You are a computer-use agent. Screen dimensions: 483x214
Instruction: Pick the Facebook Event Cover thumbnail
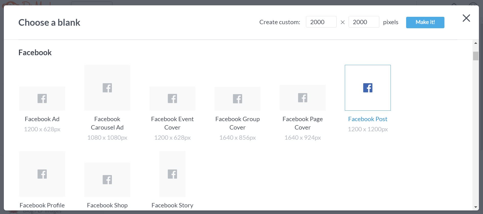point(172,98)
